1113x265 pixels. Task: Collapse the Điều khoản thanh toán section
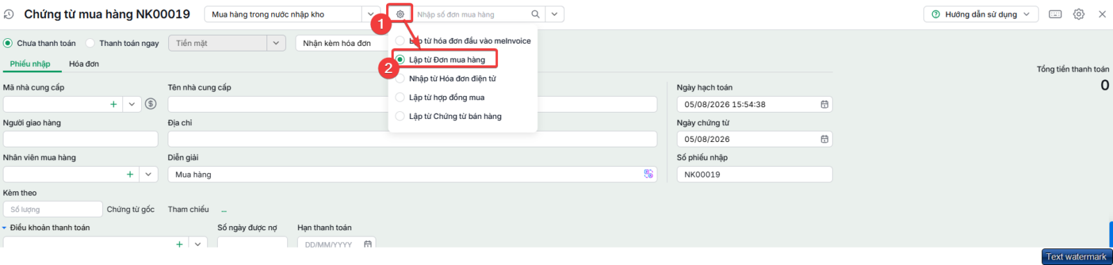pyautogui.click(x=4, y=228)
